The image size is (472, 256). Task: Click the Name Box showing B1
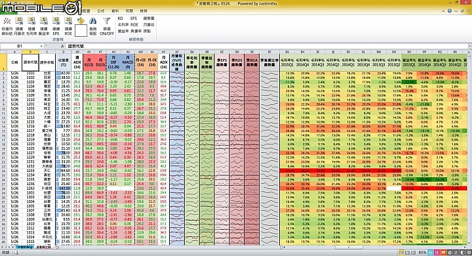tap(20, 46)
